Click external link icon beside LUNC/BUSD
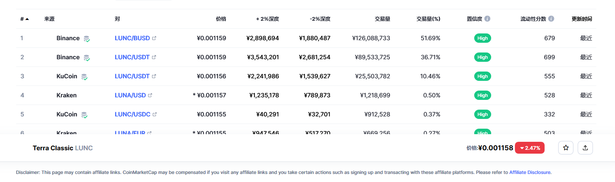 coord(154,38)
